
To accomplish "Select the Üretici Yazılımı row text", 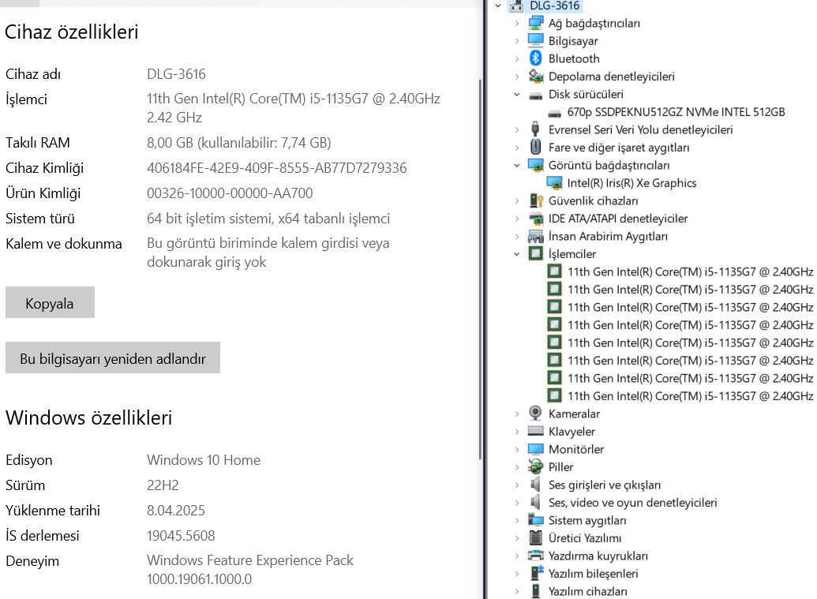I will (585, 537).
